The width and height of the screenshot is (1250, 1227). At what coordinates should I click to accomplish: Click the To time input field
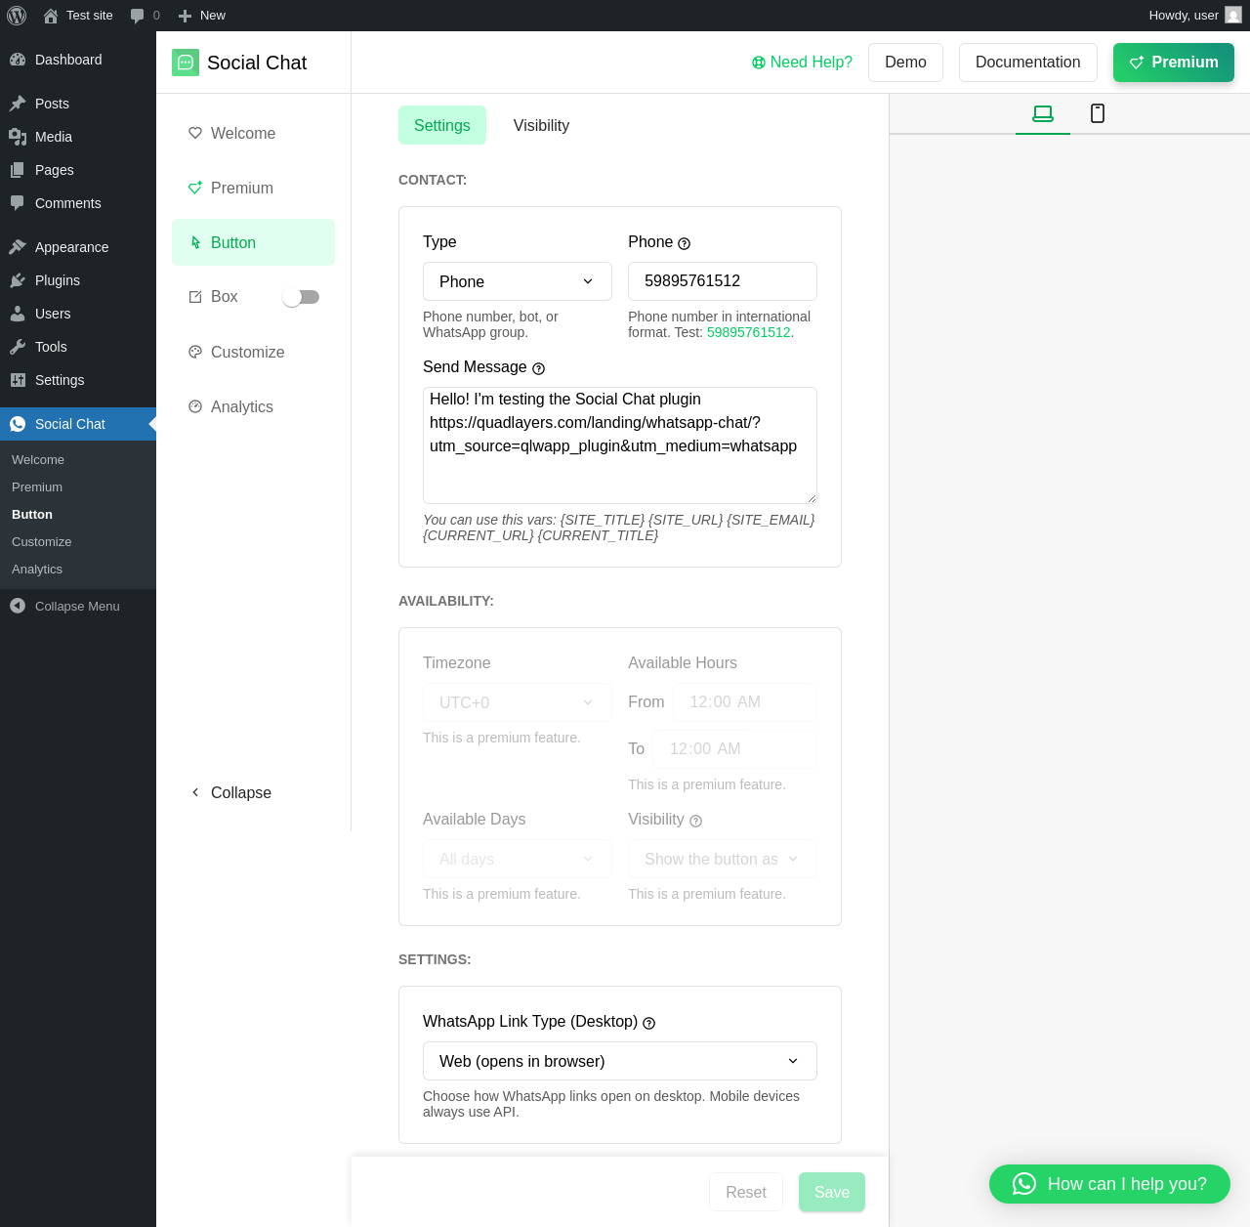click(735, 749)
